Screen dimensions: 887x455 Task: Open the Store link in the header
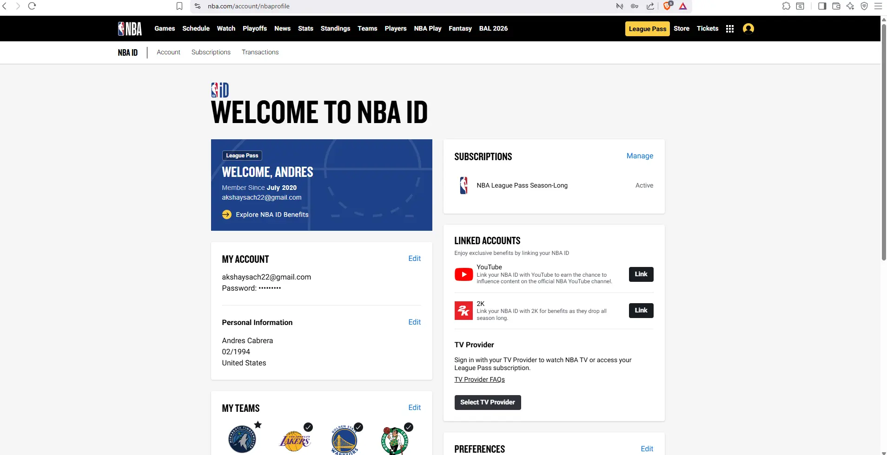point(682,29)
